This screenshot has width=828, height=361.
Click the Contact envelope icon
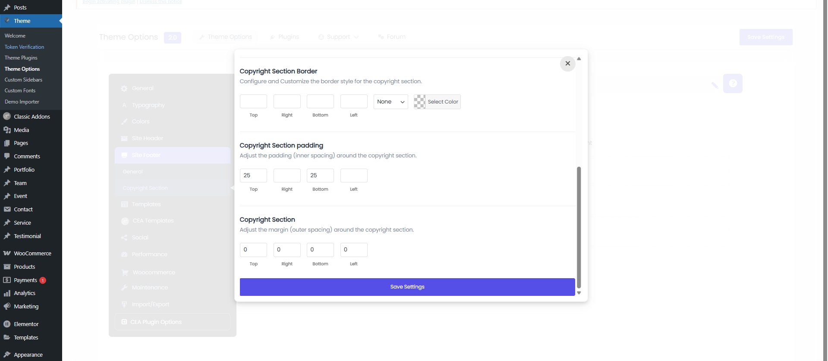click(7, 209)
